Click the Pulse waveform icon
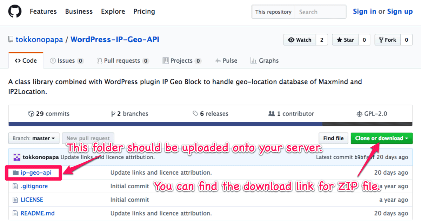The image size is (421, 224). pyautogui.click(x=218, y=61)
